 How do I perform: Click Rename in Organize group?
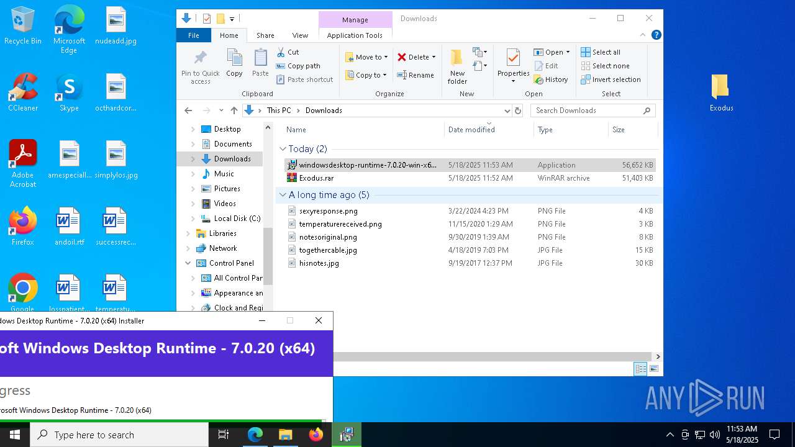[x=416, y=75]
